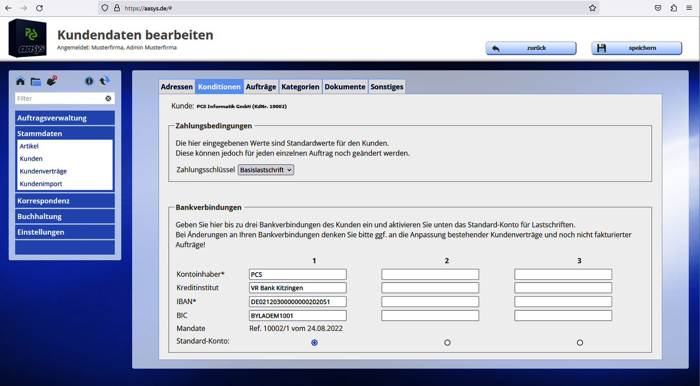Switch to the Adressen tab
Viewport: 700px width, 386px height.
[177, 87]
